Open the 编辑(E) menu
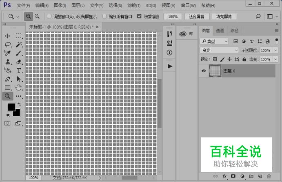The image size is (282, 182). 42,5
